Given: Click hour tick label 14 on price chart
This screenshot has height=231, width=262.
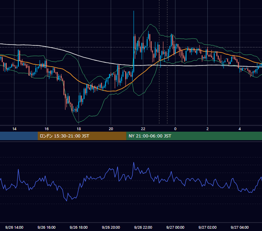Looking at the screenshot, I should 14,129.
